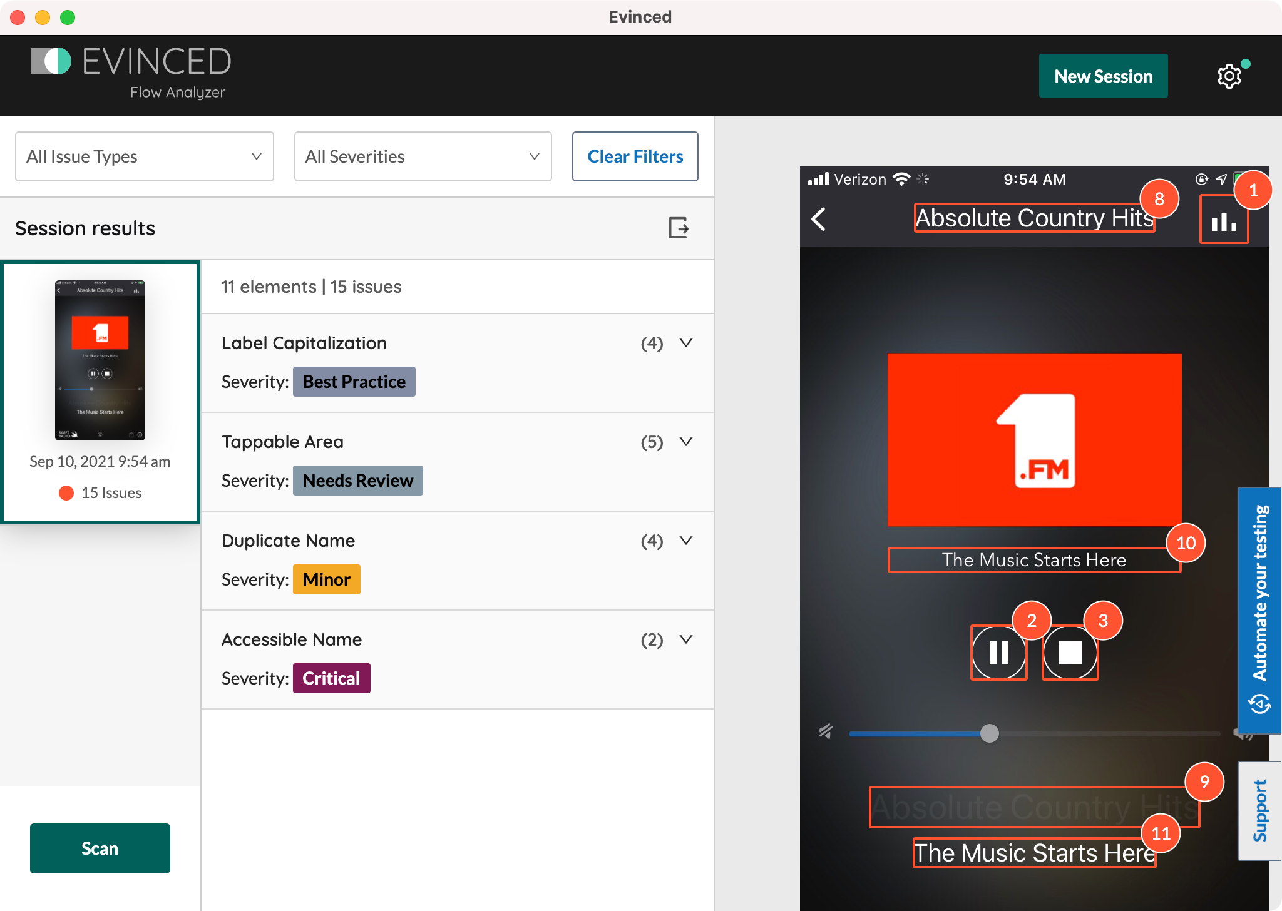Expand the Tappable Area issues
Image resolution: width=1282 pixels, height=911 pixels.
tap(687, 442)
